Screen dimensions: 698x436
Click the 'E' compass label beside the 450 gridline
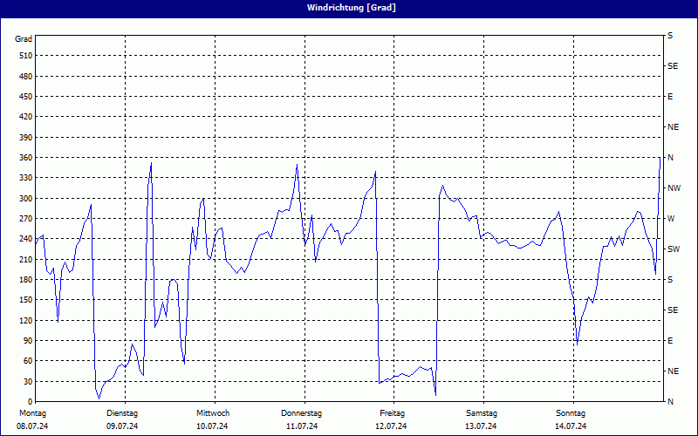670,97
